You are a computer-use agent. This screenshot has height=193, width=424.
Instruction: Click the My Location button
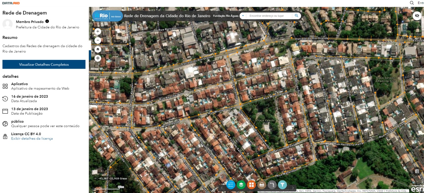click(x=98, y=58)
